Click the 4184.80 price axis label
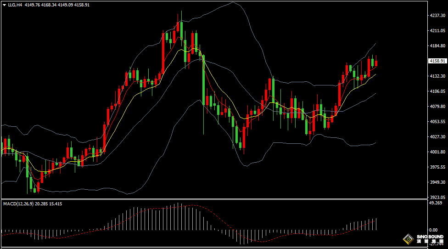Viewport: 448px width, 249px height. (437, 46)
